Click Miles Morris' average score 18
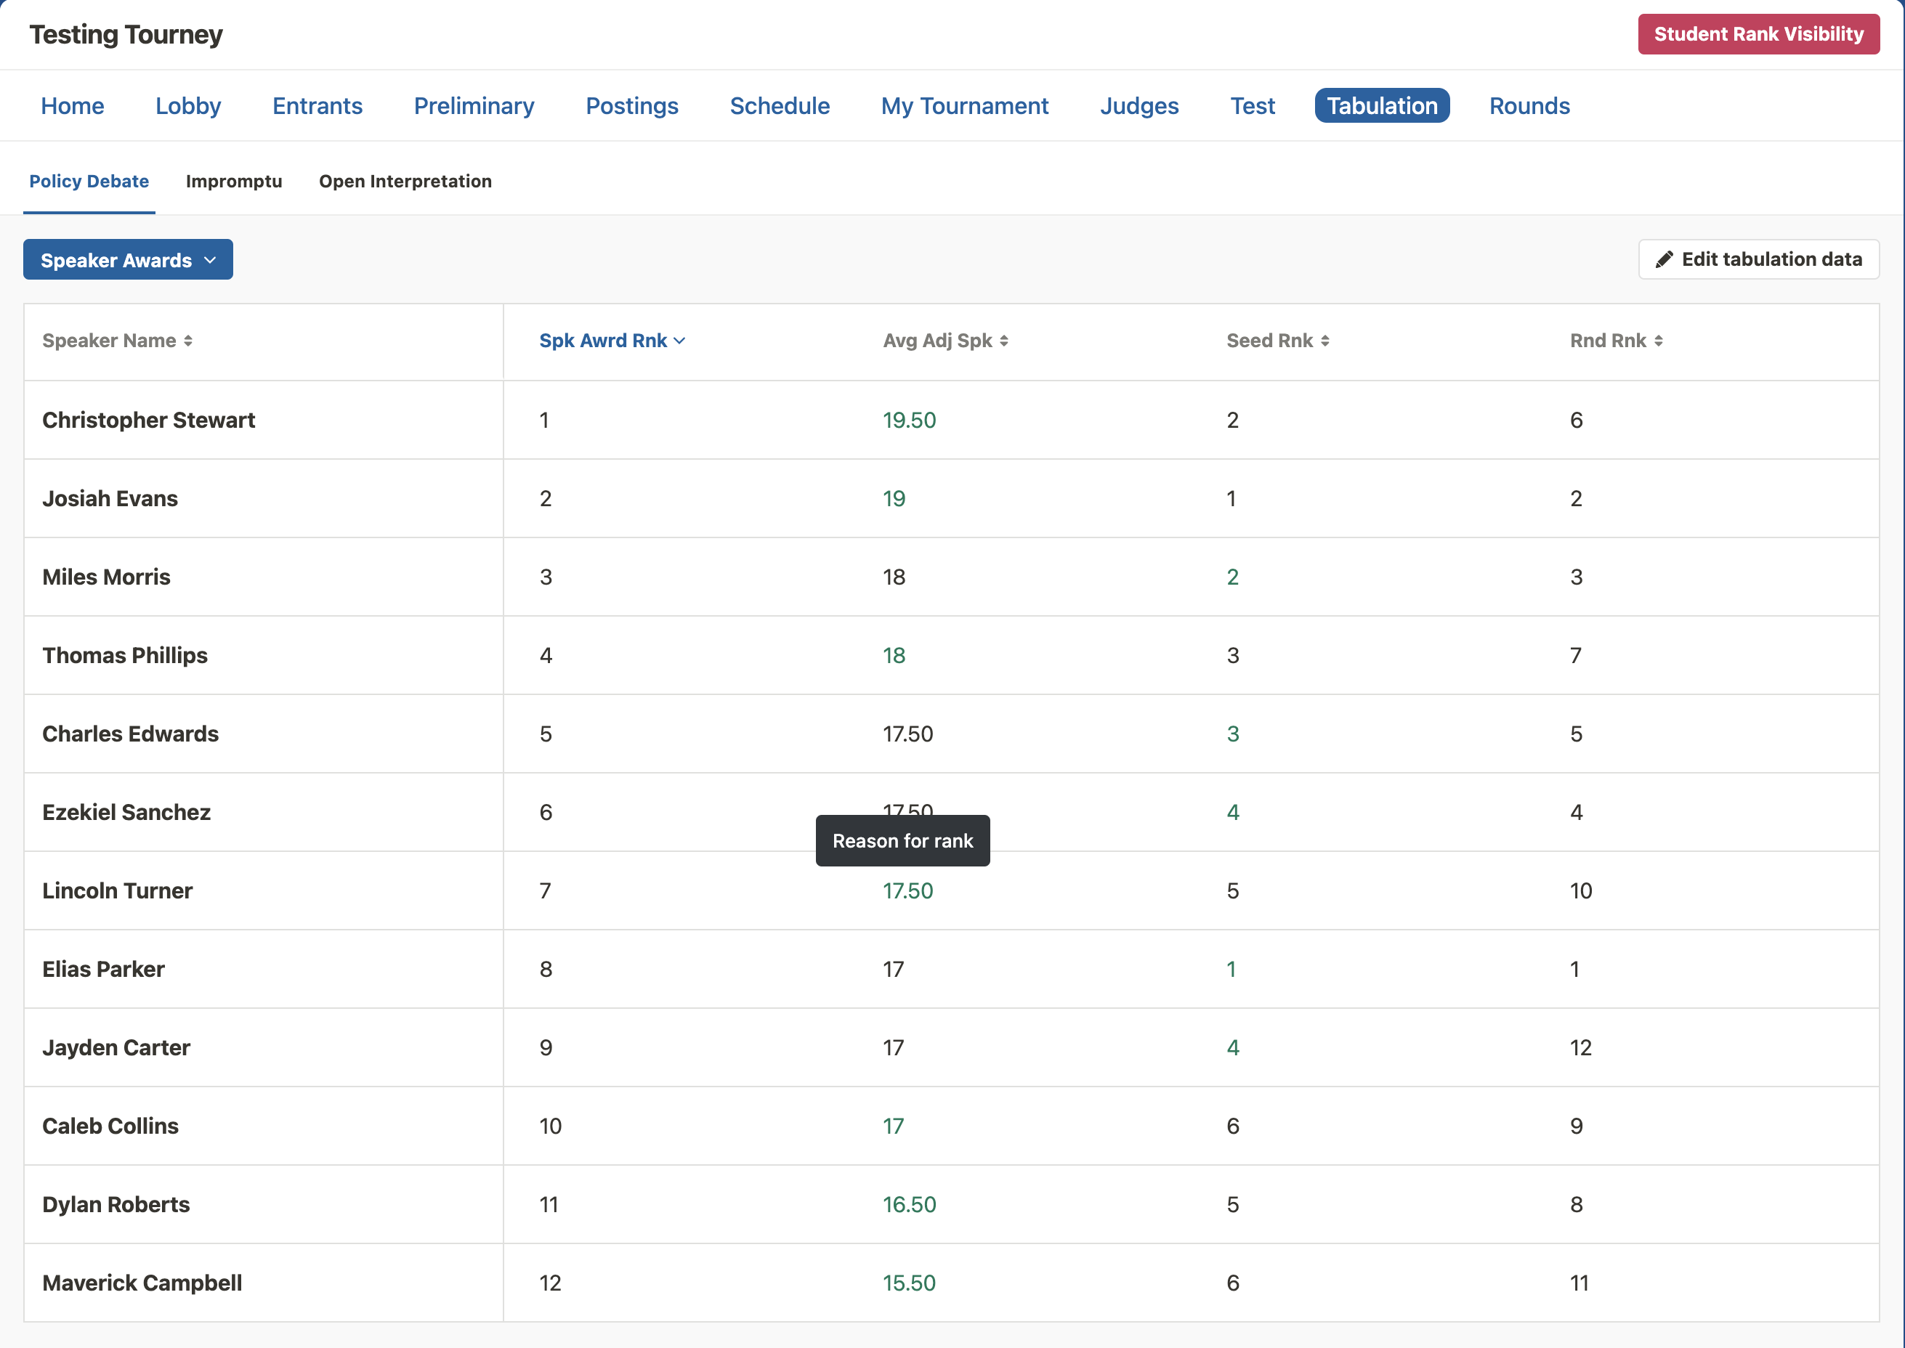The height and width of the screenshot is (1348, 1905). (x=894, y=577)
